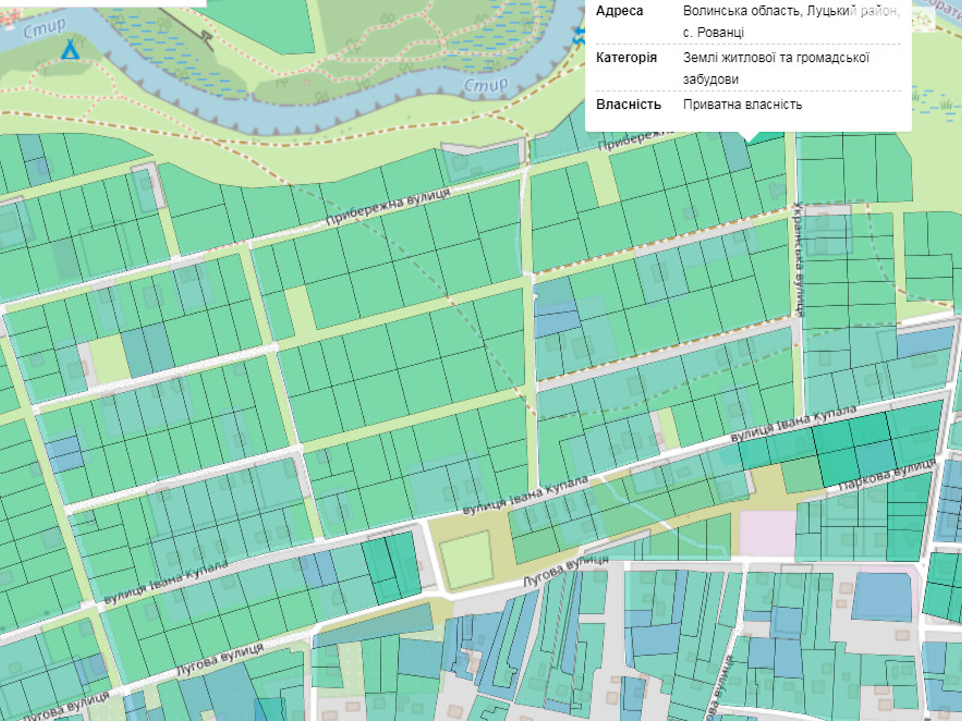The height and width of the screenshot is (721, 962).
Task: Click the 'Категорія' label in the popup
Action: (626, 58)
